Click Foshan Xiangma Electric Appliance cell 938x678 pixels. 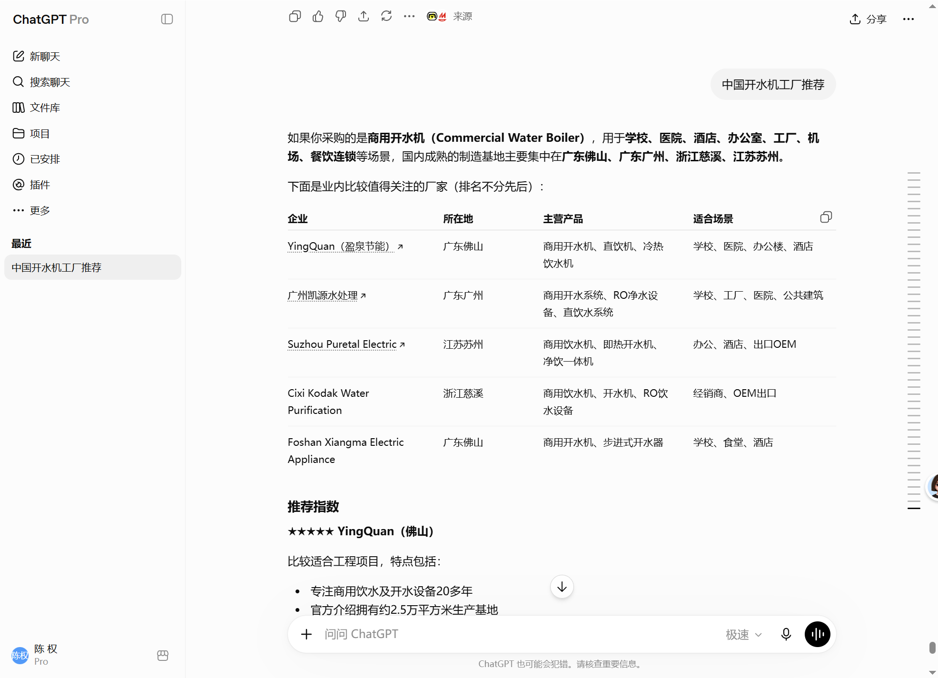coord(346,451)
